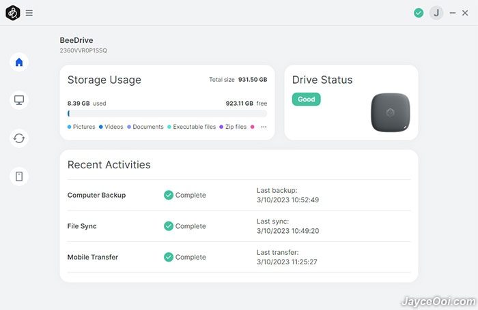Click File Sync Complete checkmark icon
478x310 pixels.
tap(169, 226)
